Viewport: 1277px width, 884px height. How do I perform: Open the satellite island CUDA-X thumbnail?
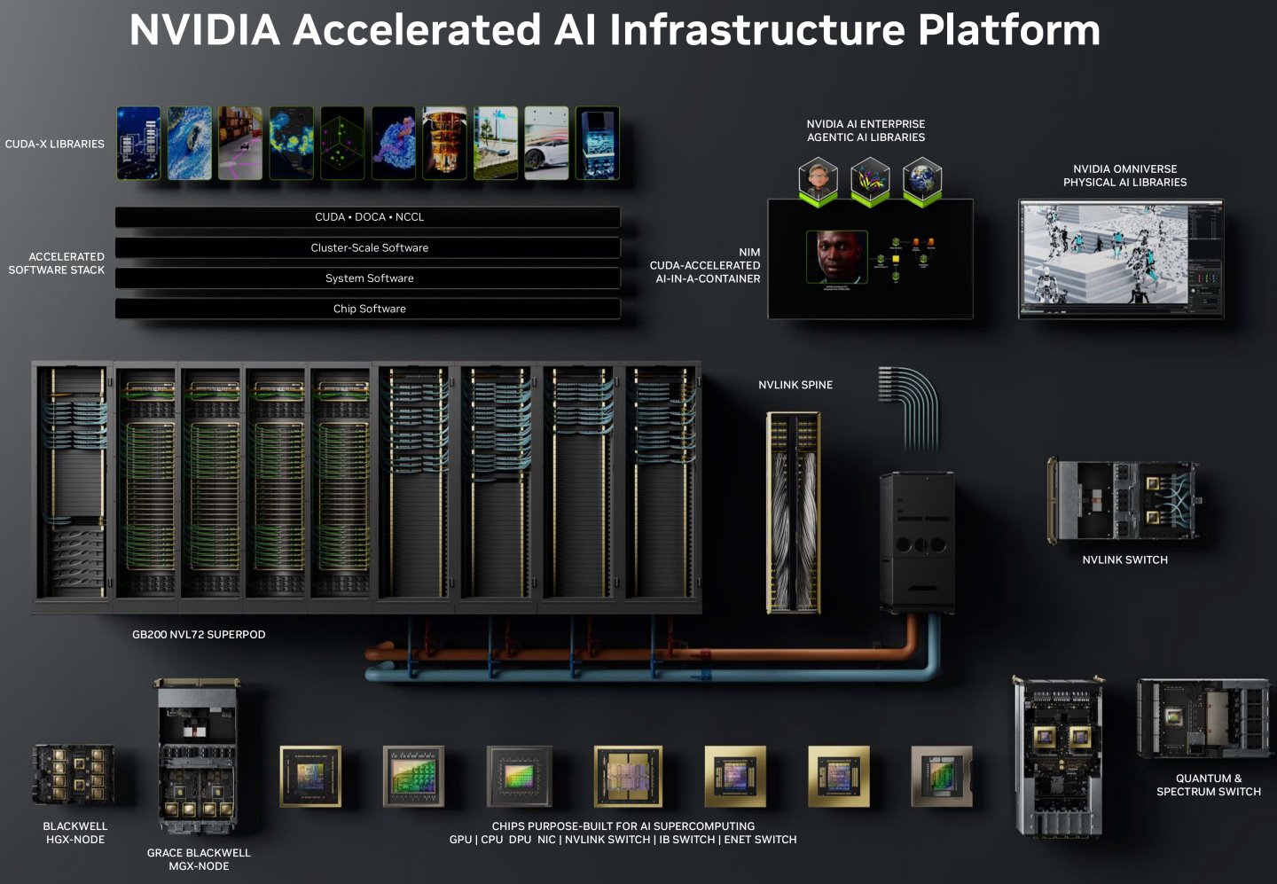(190, 144)
